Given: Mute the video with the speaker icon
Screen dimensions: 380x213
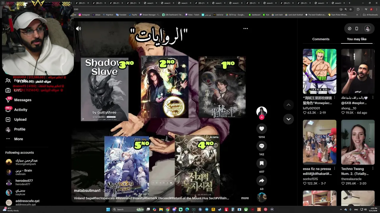Looking at the screenshot, I should pyautogui.click(x=78, y=29).
